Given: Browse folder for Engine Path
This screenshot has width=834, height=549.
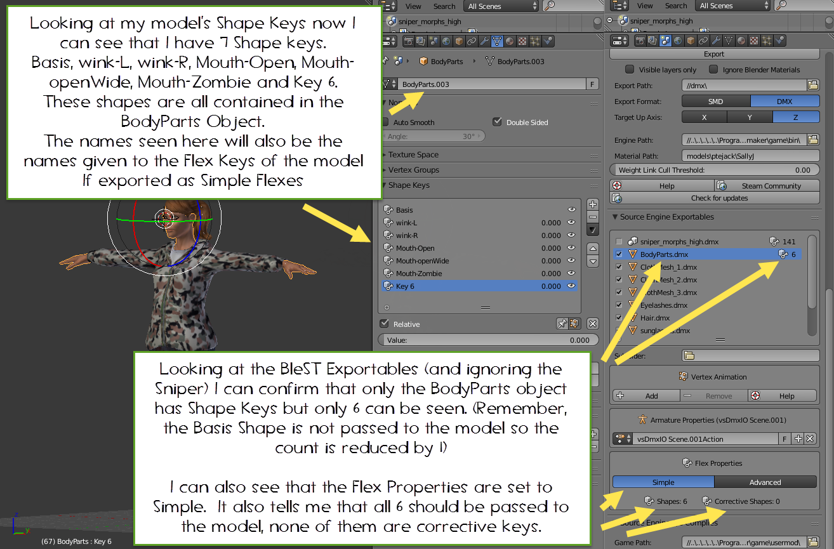Looking at the screenshot, I should pos(813,140).
